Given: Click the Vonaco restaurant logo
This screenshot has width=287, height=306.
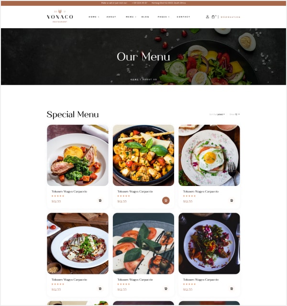Looking at the screenshot, I should (60, 16).
